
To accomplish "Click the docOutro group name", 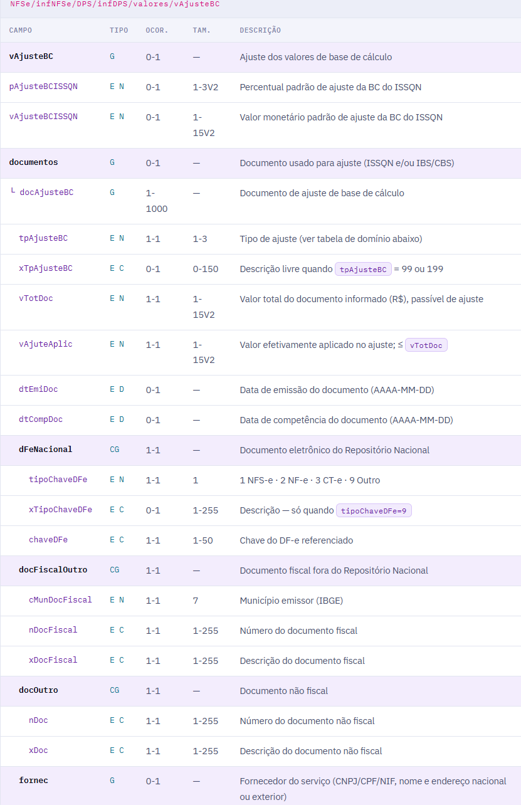I will coord(38,690).
